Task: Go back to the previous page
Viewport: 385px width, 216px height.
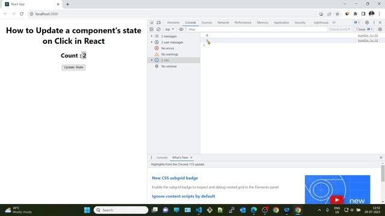Action: pyautogui.click(x=5, y=14)
